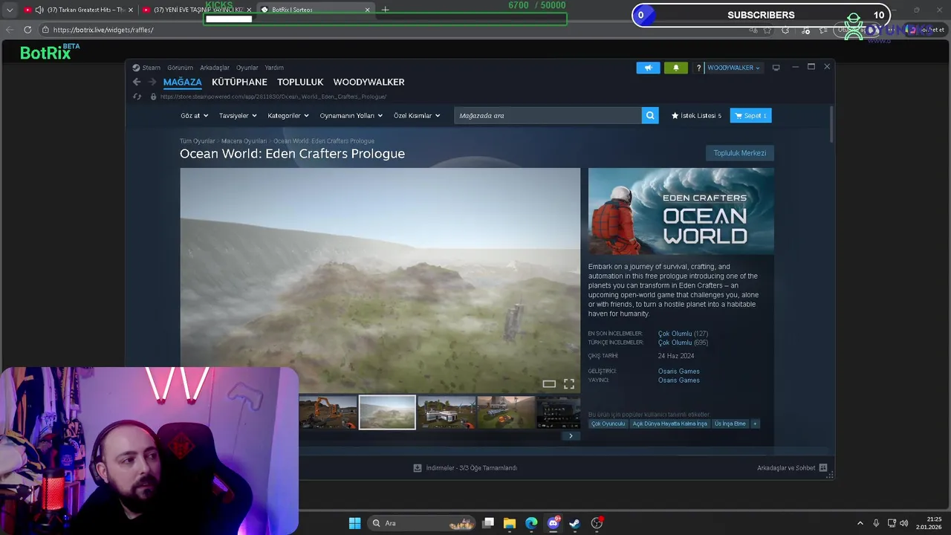Go back with Steam's left arrow
The height and width of the screenshot is (535, 951).
point(136,82)
